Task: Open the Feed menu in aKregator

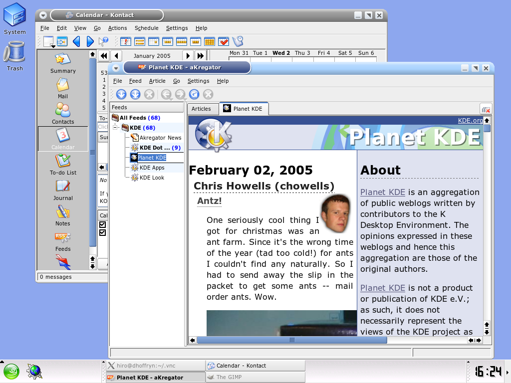Action: pos(135,81)
